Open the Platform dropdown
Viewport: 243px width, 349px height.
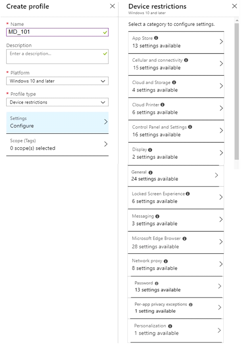[x=57, y=81]
